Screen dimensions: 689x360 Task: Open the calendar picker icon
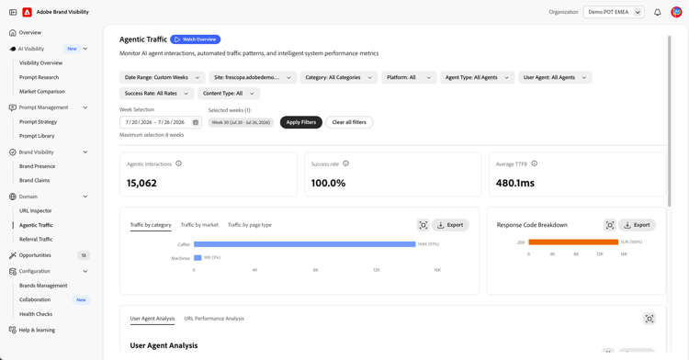196,122
